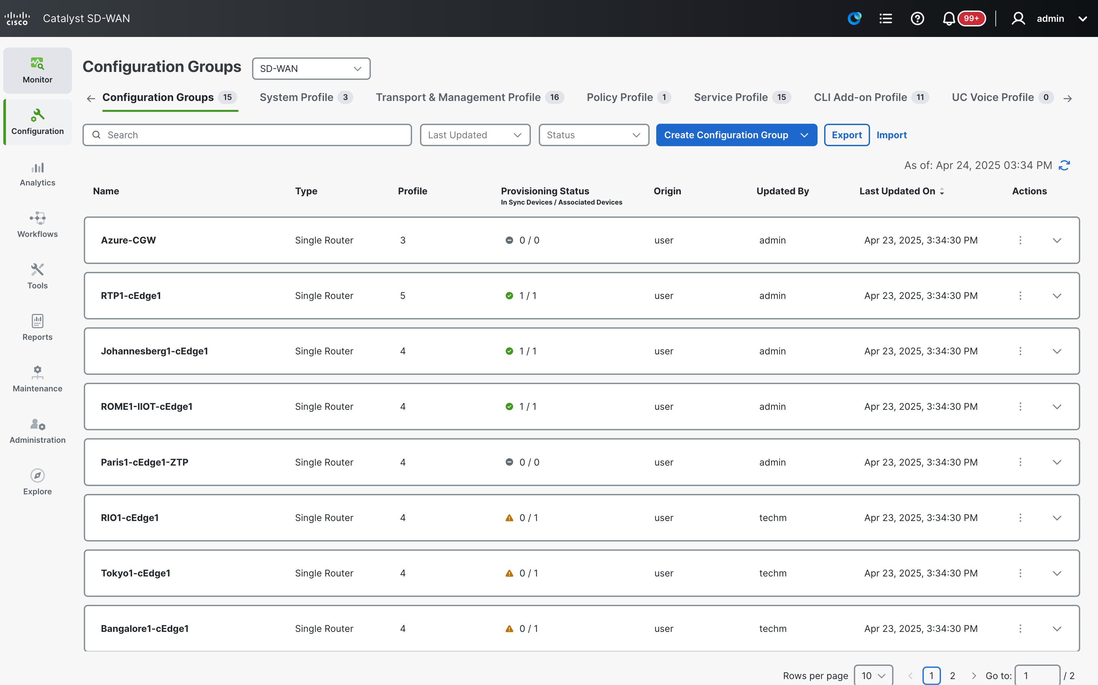Switch to the CLI Add-on Profile tab
This screenshot has height=685, width=1098.
point(872,97)
